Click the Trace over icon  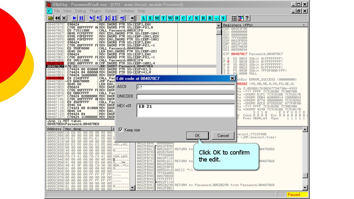[x=114, y=18]
